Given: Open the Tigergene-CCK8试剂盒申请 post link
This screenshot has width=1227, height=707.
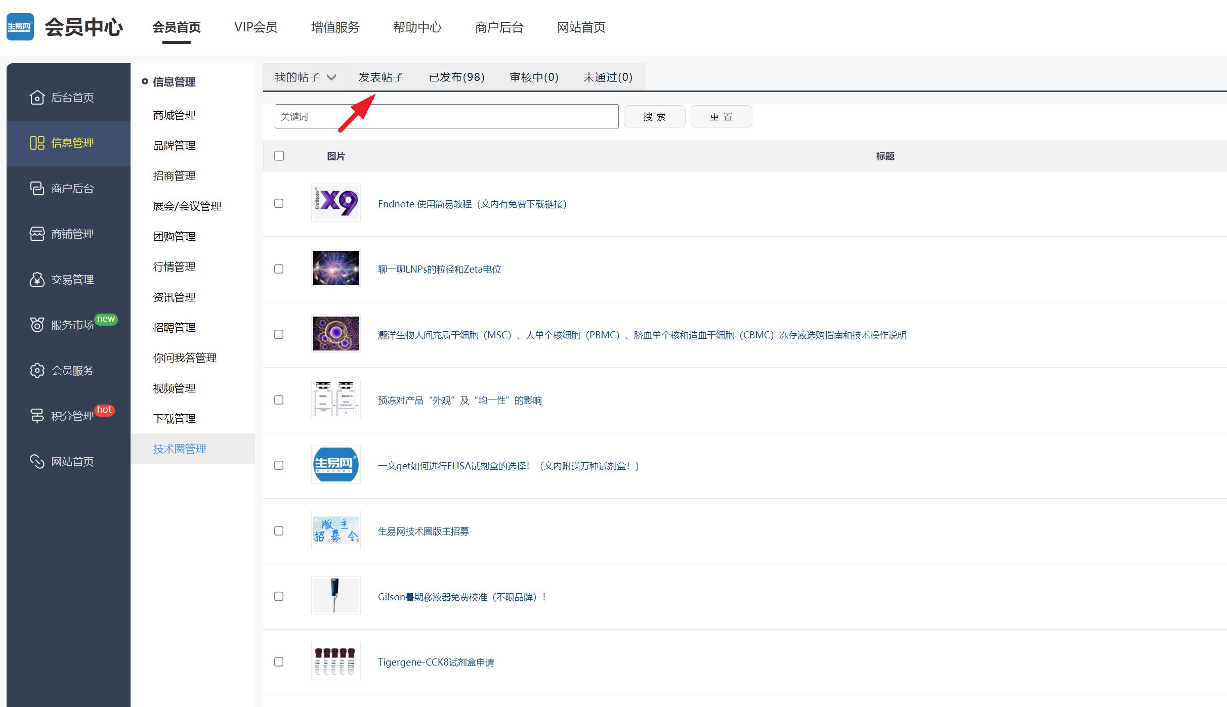Looking at the screenshot, I should click(x=436, y=662).
